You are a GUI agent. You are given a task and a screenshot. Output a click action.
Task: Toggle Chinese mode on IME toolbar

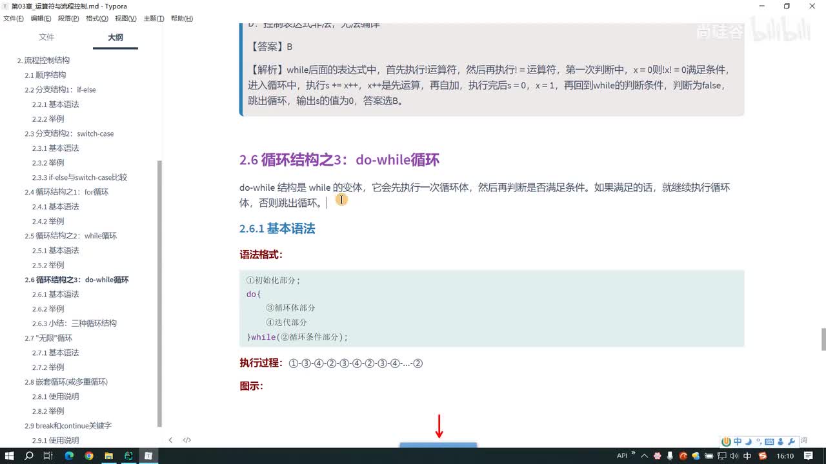tap(738, 441)
